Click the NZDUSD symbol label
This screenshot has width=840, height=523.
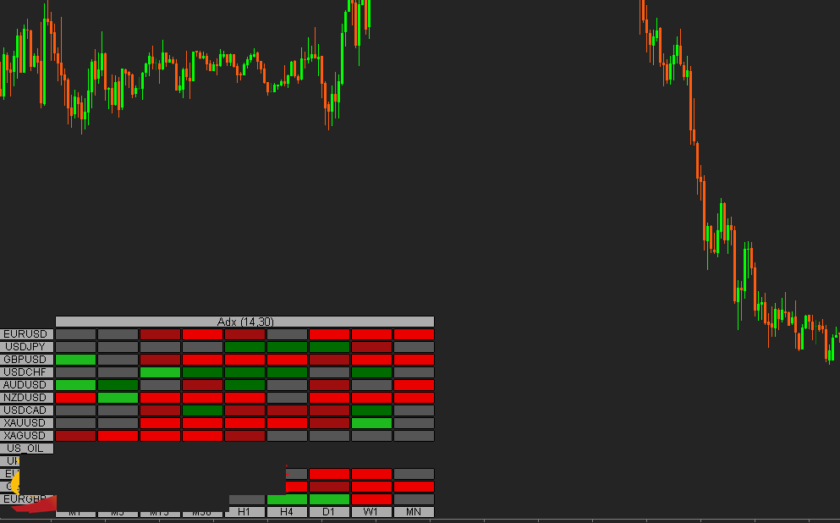click(27, 398)
